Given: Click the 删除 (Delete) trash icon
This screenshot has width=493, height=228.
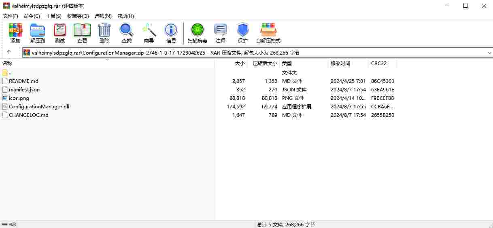Looking at the screenshot, I should (x=104, y=30).
